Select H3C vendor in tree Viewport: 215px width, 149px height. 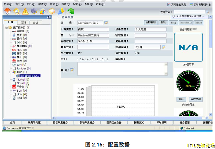[x=20, y=50]
